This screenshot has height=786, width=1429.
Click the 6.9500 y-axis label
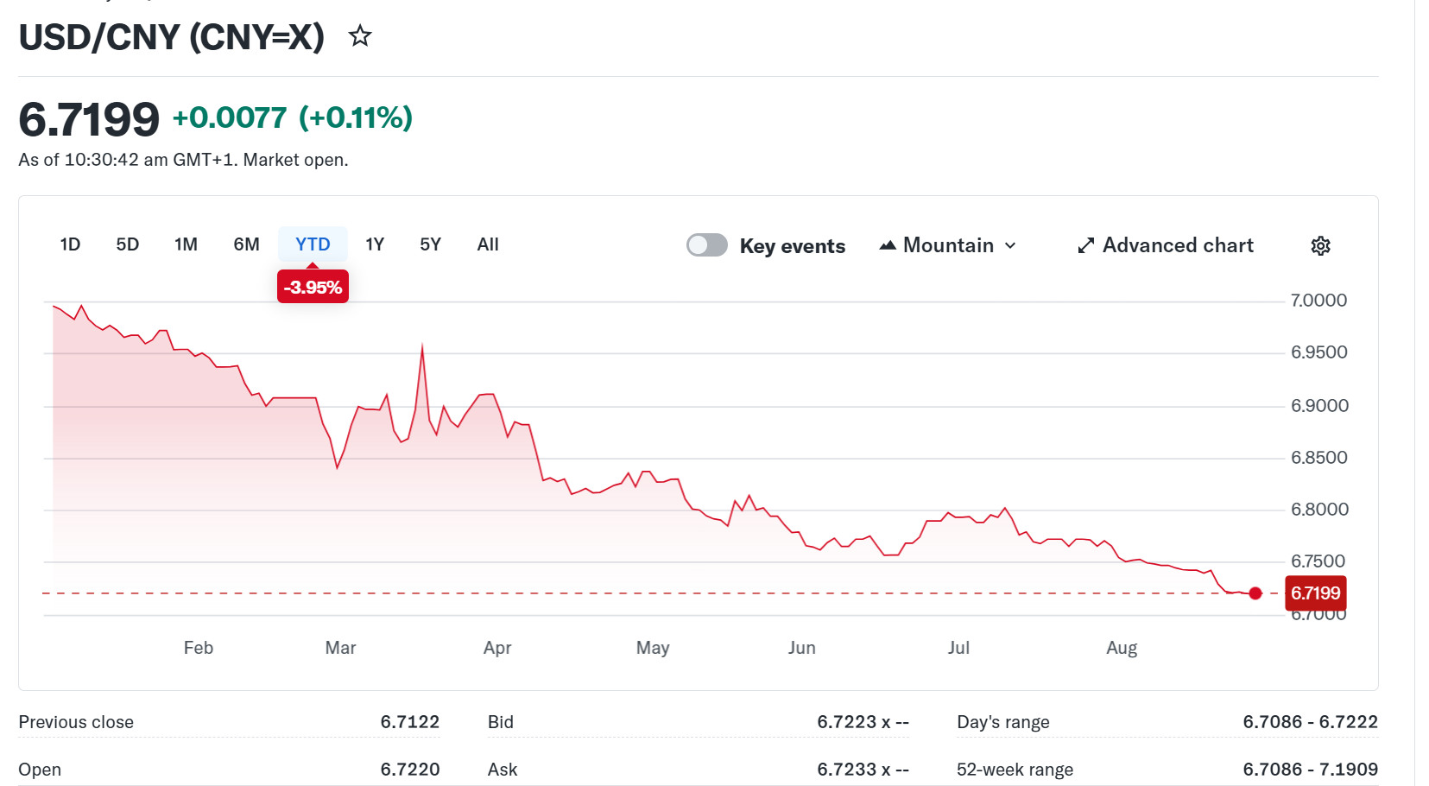(1318, 352)
